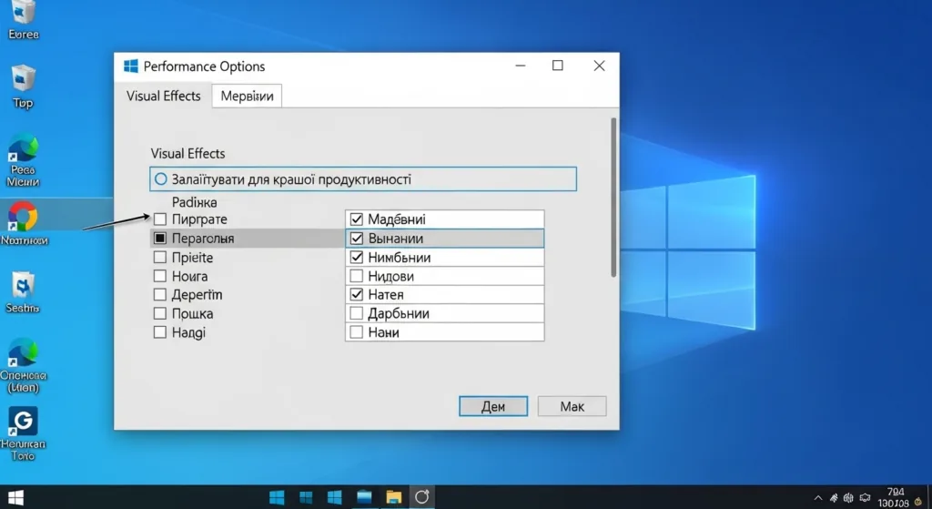This screenshot has height=509, width=932.
Task: Click the white circle taskbar icon
Action: [x=422, y=497]
